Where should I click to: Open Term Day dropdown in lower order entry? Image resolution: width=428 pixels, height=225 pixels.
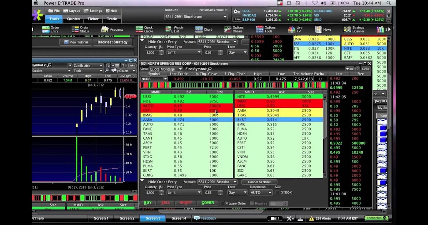pos(237,192)
